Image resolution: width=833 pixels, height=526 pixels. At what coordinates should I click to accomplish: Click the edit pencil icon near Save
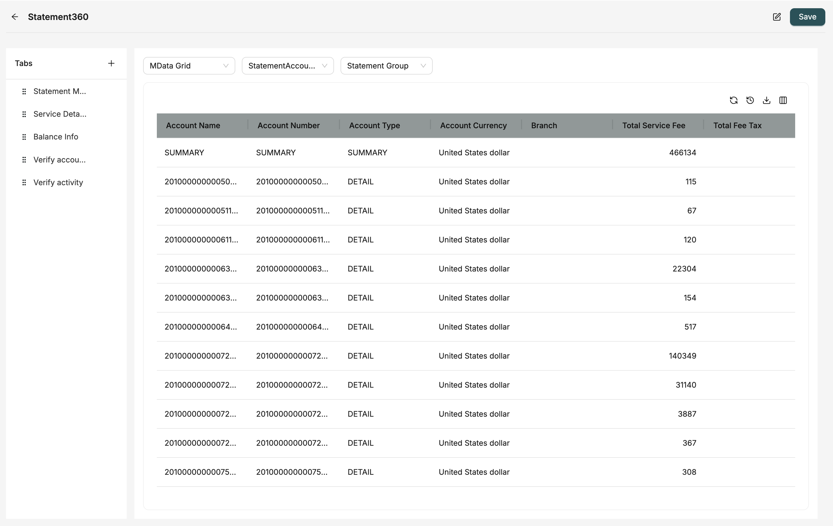point(777,17)
